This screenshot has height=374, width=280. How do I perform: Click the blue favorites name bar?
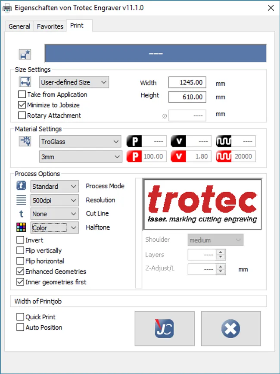156,53
